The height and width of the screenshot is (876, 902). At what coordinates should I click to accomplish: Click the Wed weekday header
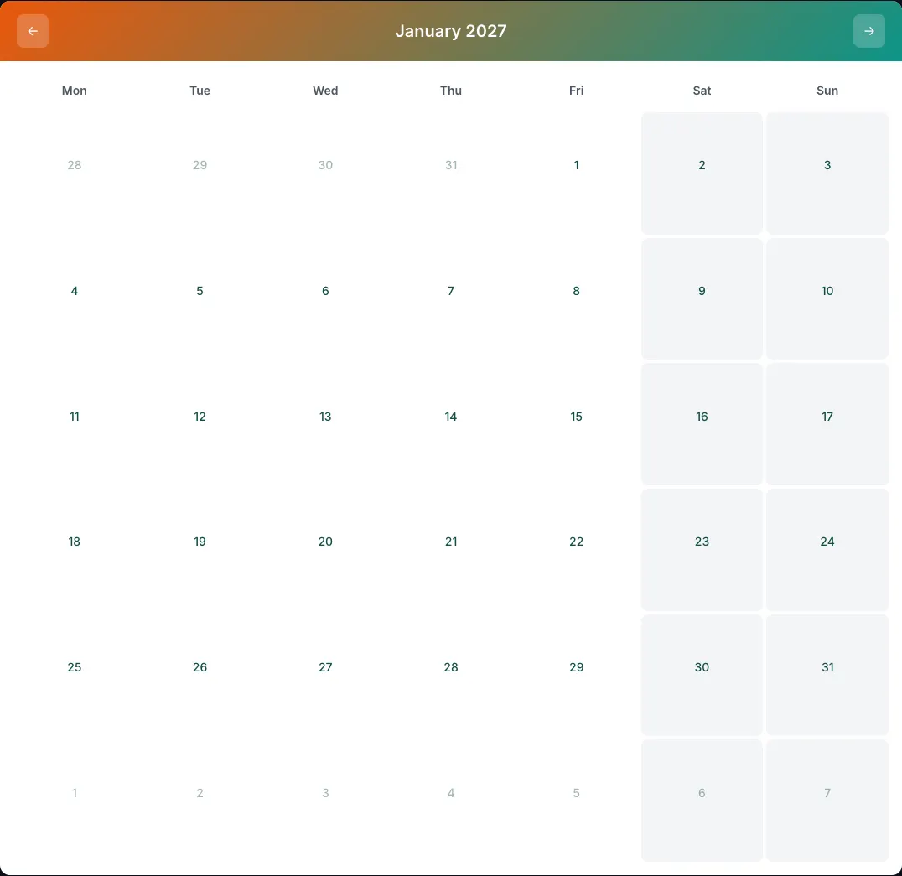coord(325,91)
